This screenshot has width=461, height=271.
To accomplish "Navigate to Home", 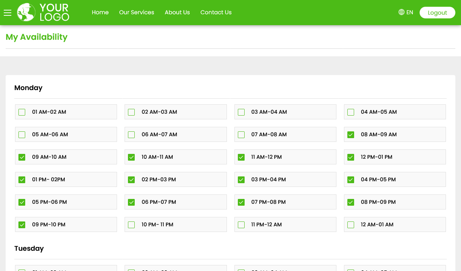I will pyautogui.click(x=100, y=12).
